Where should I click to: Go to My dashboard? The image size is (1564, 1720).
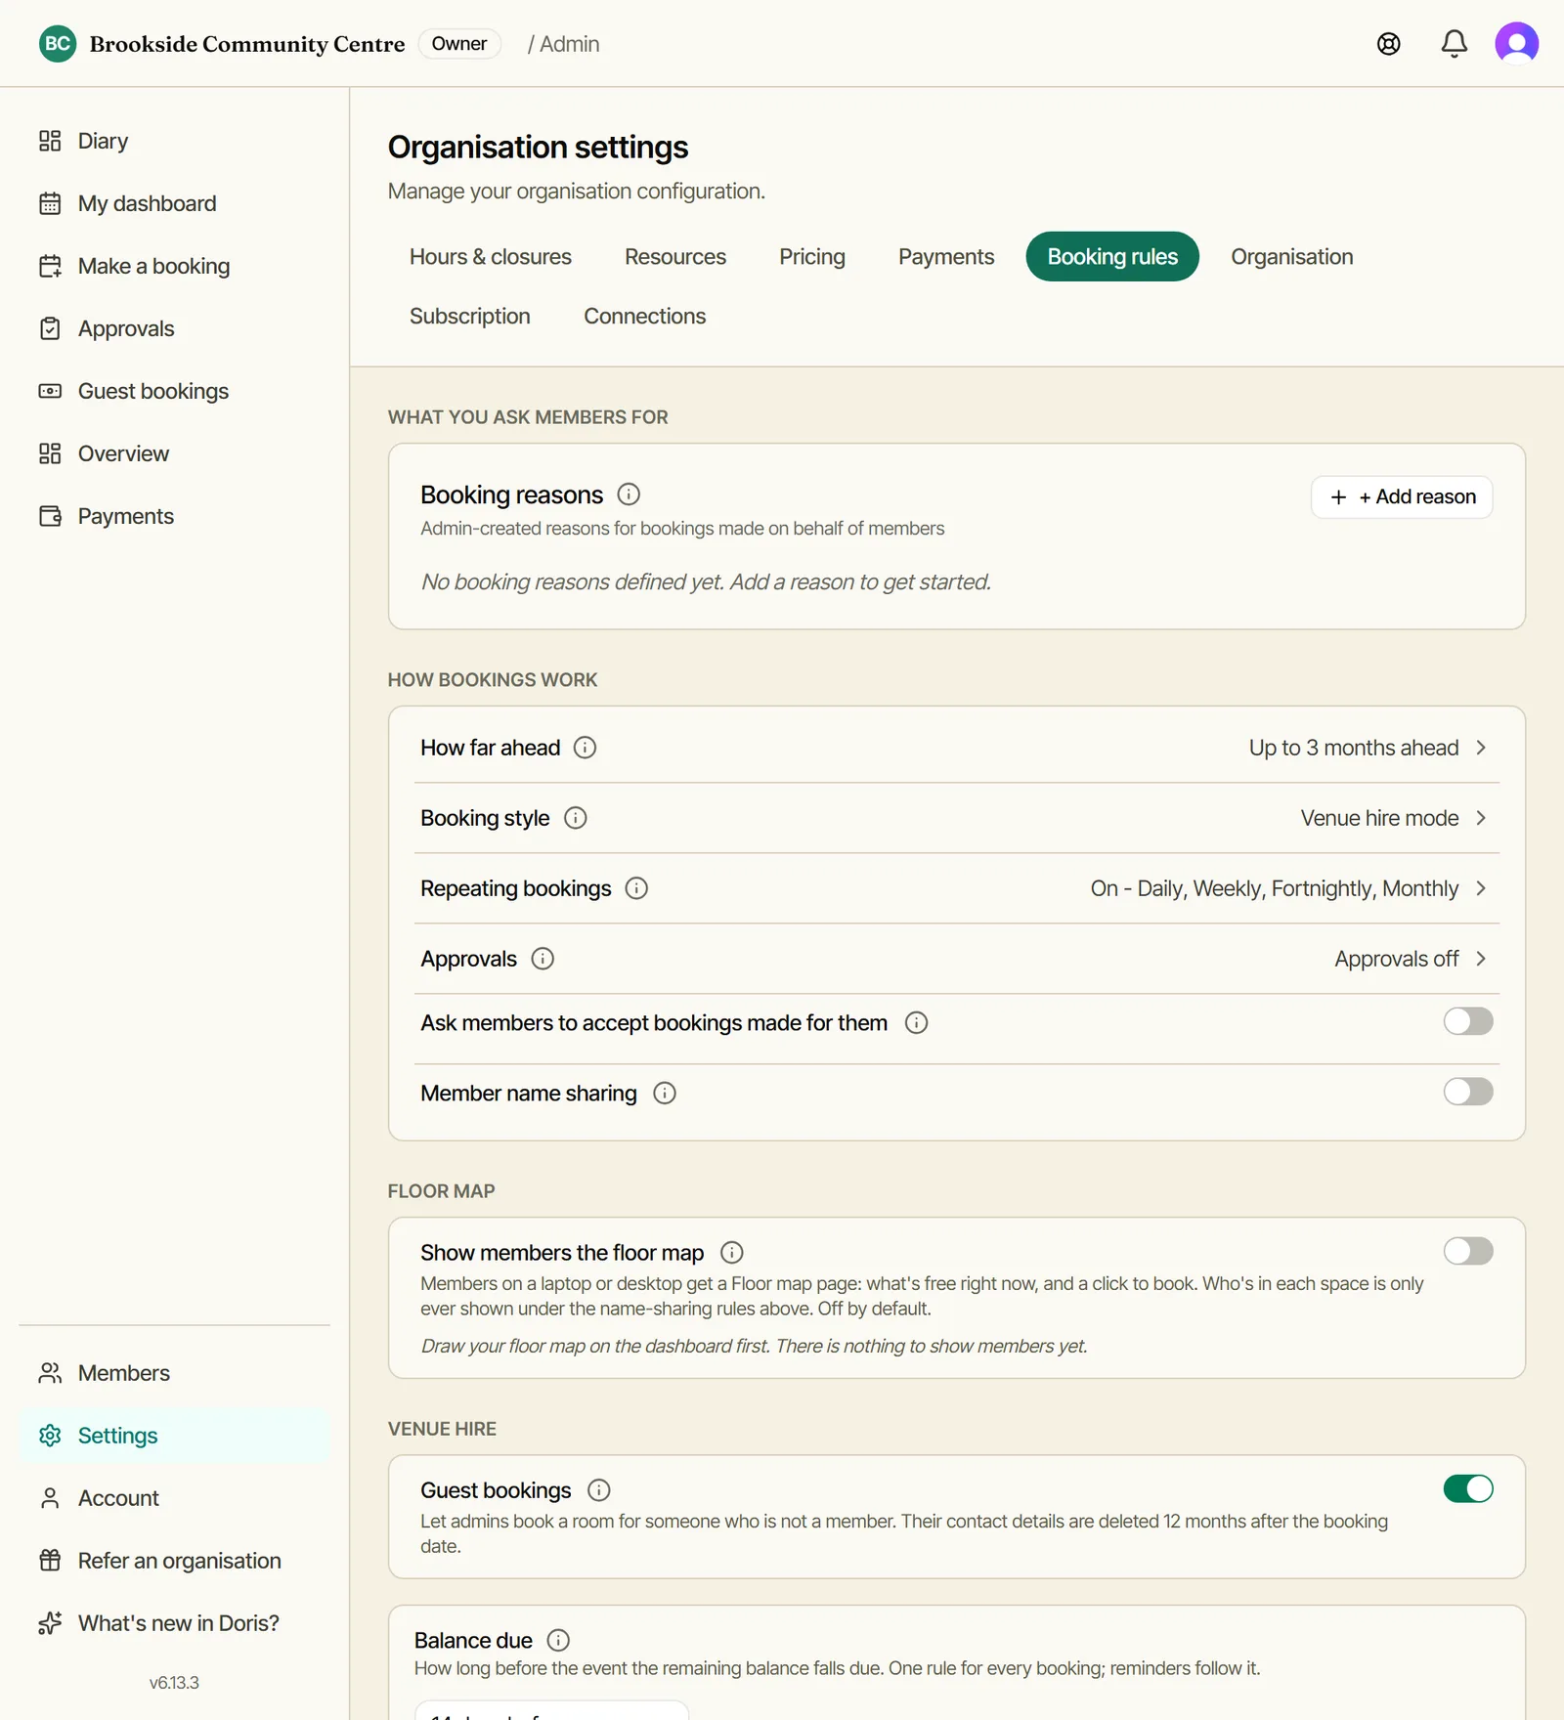pos(174,203)
